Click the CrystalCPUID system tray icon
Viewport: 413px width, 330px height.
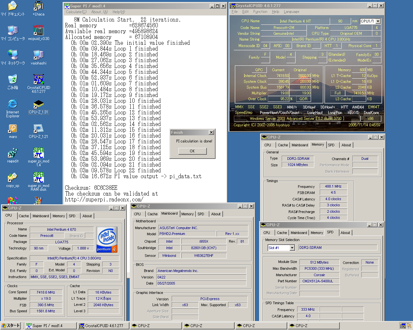pyautogui.click(x=403, y=326)
